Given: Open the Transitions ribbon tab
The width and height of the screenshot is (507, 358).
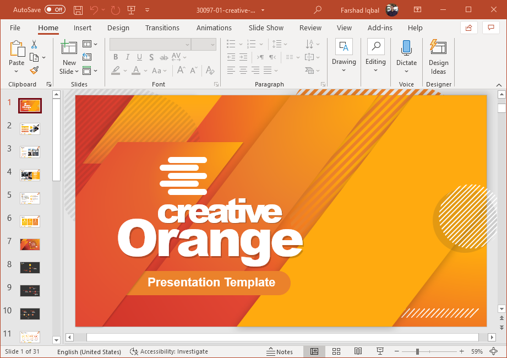Looking at the screenshot, I should coord(162,28).
